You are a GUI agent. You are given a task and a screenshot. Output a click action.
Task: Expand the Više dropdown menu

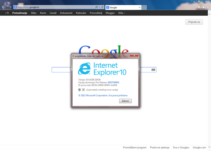[122, 13]
